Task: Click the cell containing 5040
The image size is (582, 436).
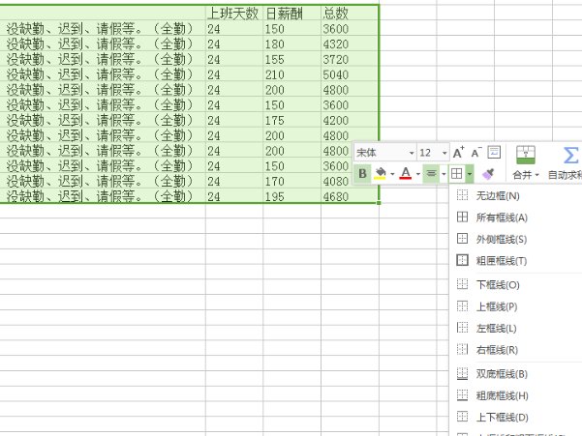Action: point(350,74)
